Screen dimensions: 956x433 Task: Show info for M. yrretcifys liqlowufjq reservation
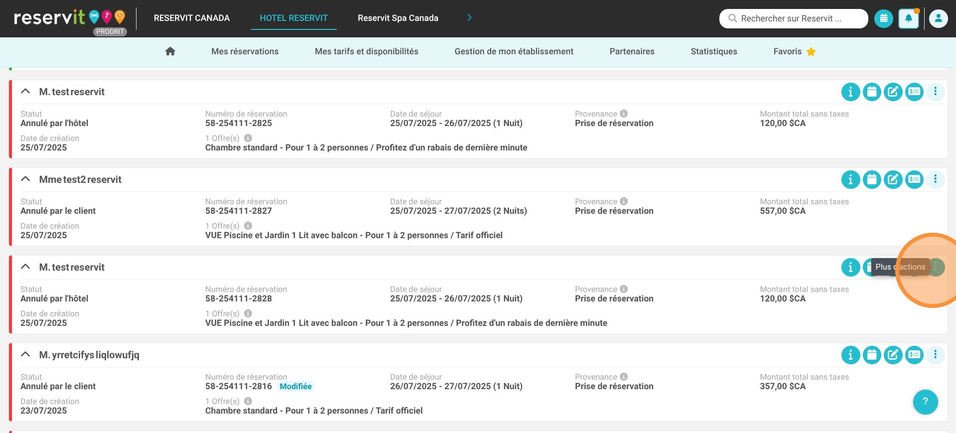click(x=851, y=355)
